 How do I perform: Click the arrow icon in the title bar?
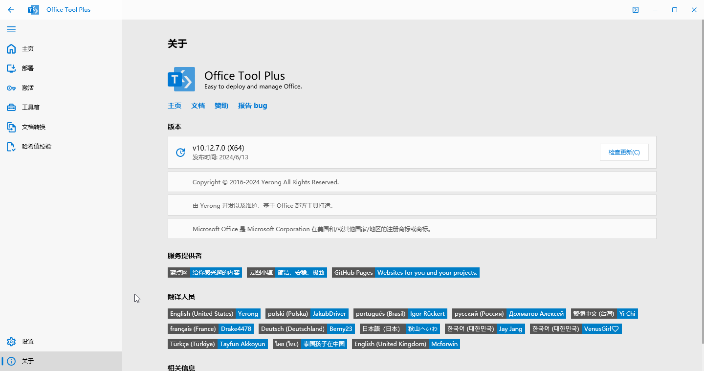click(x=635, y=9)
